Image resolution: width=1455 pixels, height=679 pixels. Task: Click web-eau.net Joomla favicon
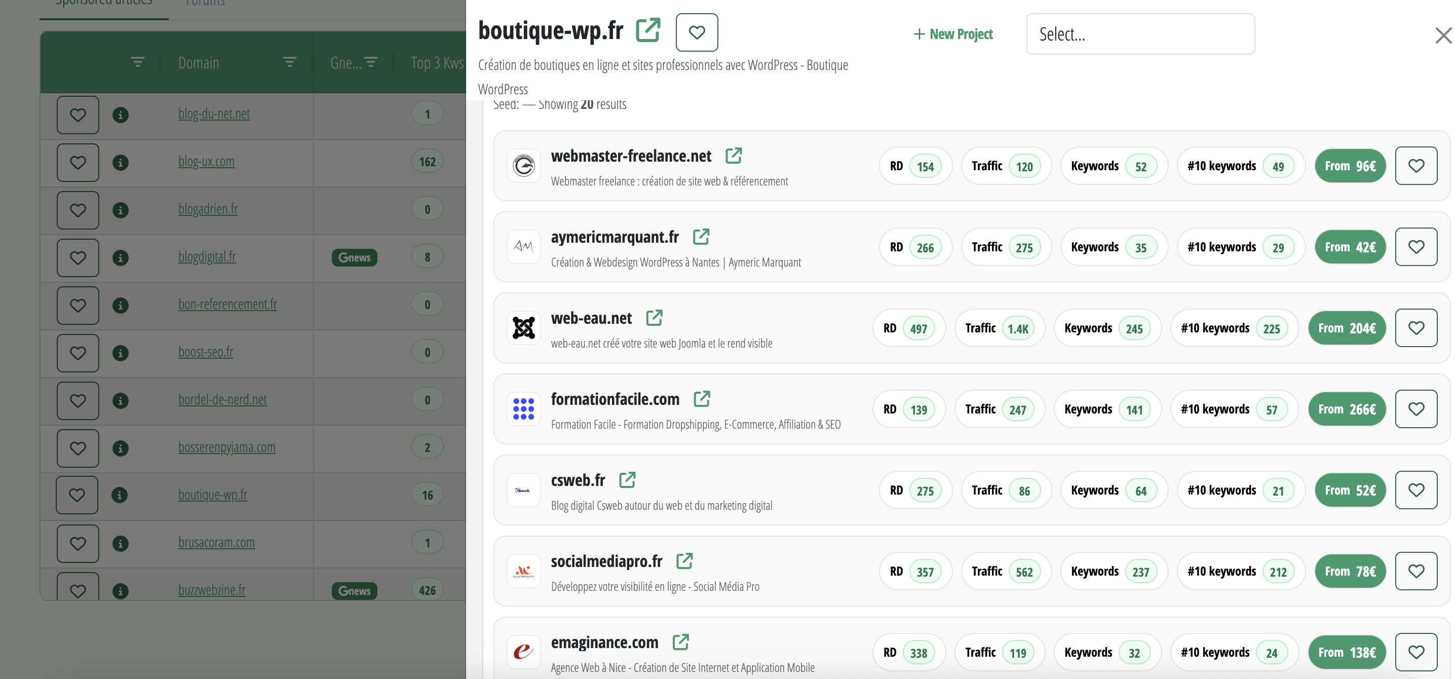coord(524,328)
